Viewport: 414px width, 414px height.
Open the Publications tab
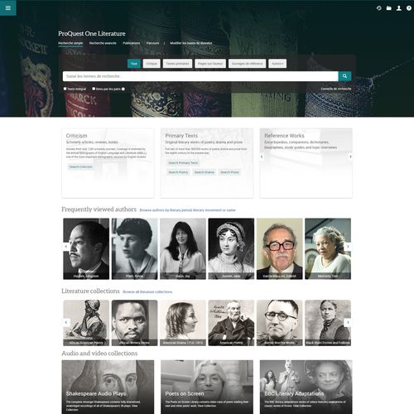132,43
